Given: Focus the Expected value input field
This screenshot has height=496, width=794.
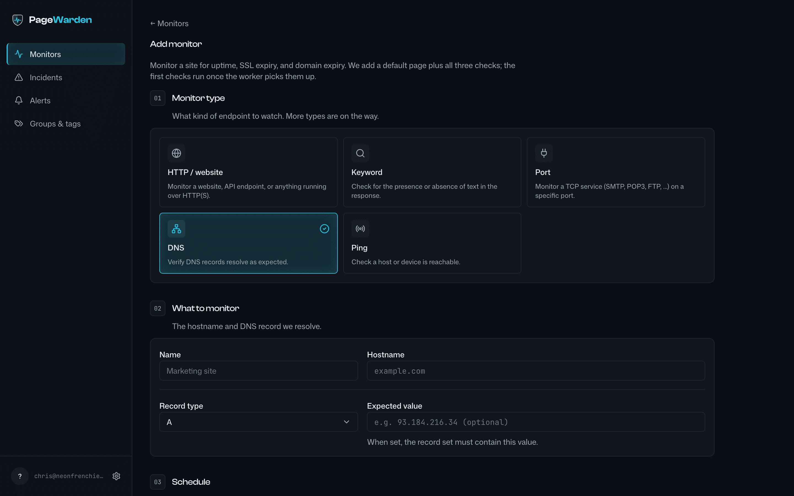Looking at the screenshot, I should coord(536,422).
